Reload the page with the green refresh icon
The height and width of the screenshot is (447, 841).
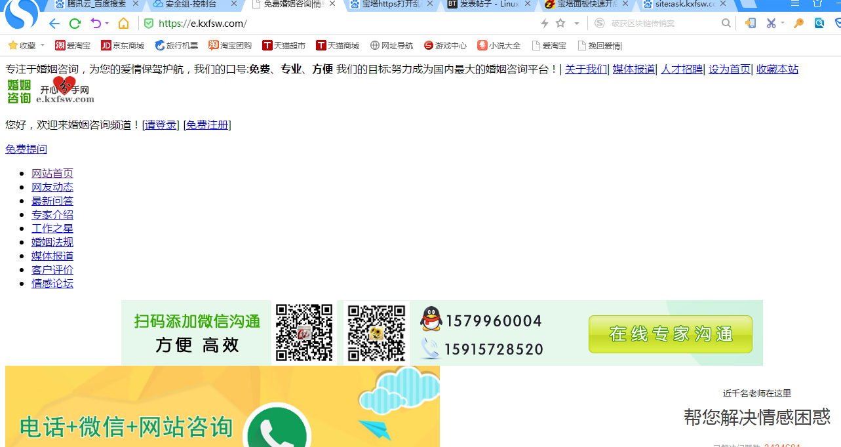[75, 24]
